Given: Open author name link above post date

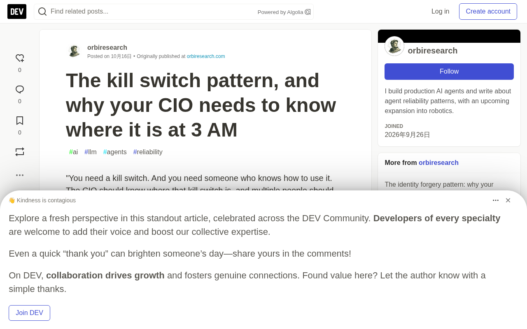Looking at the screenshot, I should click(107, 48).
